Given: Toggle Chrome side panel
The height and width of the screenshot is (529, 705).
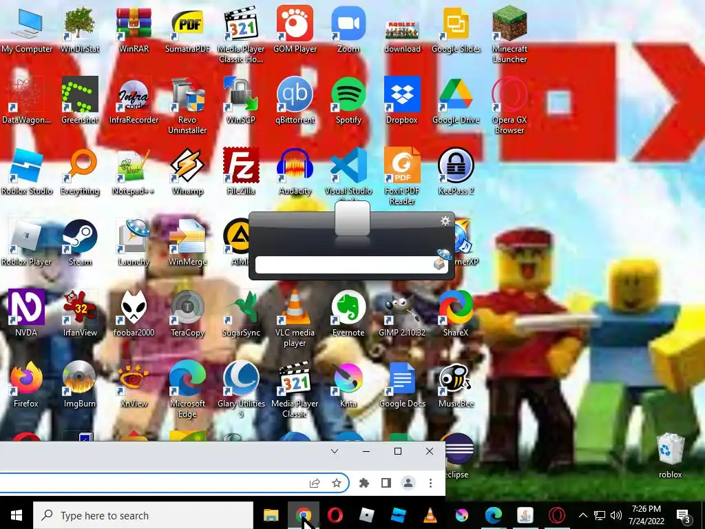Looking at the screenshot, I should click(386, 483).
